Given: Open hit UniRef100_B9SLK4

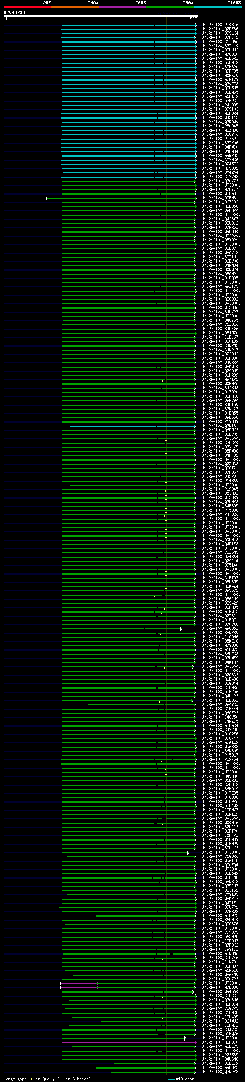Looking at the screenshot, I should (x=220, y=33).
